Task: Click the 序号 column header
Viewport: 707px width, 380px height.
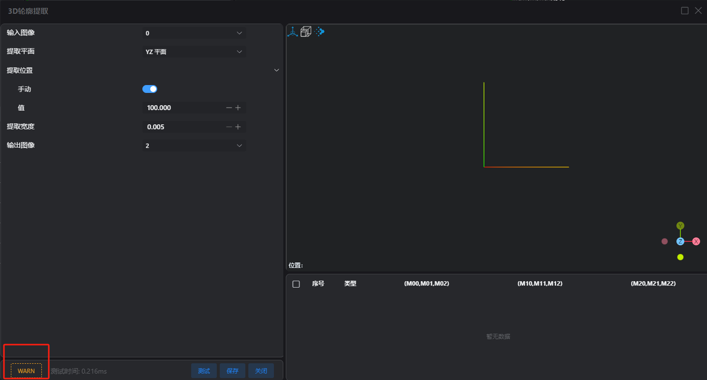Action: pos(318,284)
